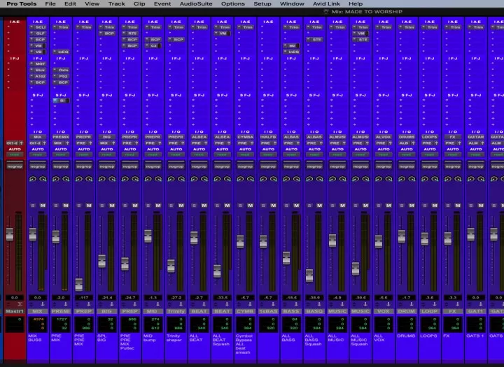504x367 pixels.
Task: Open the CYMBA input path selector
Action: click(245, 137)
